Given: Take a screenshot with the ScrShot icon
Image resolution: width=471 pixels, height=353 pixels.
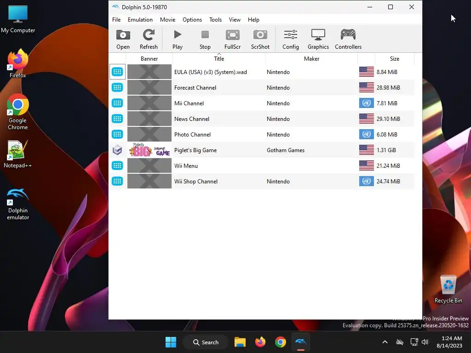Looking at the screenshot, I should point(260,40).
